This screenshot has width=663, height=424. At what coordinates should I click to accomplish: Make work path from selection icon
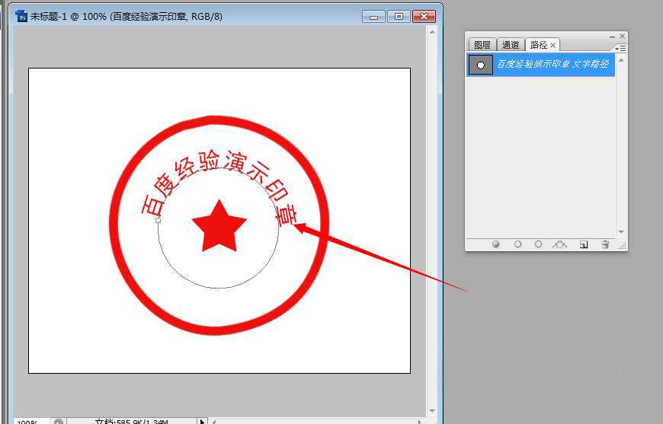pyautogui.click(x=560, y=244)
